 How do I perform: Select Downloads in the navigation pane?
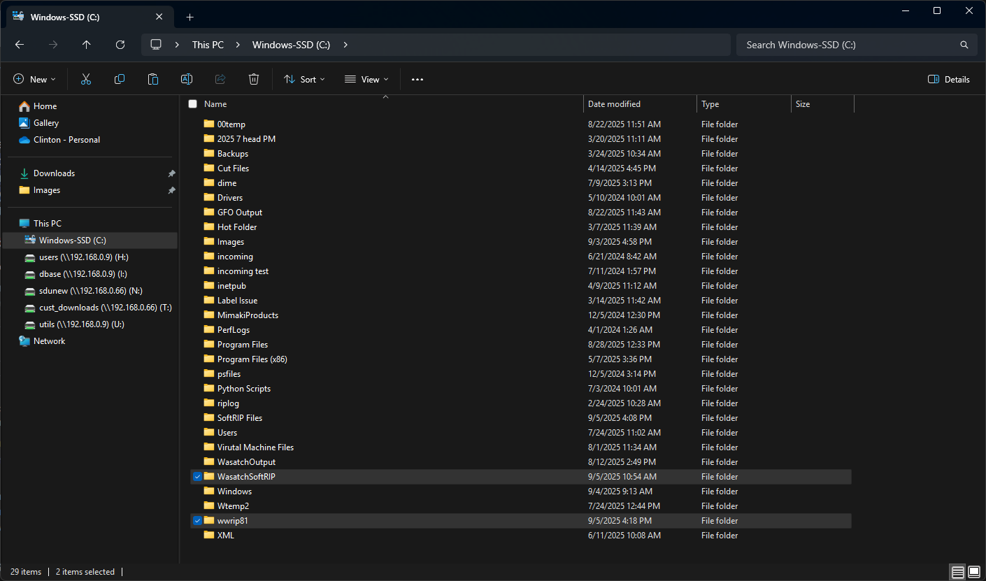[54, 173]
